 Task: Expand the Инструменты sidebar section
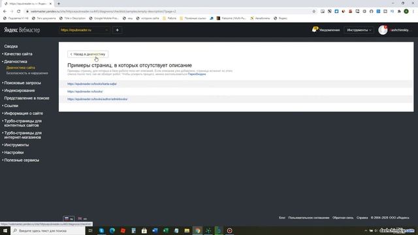click(x=16, y=145)
